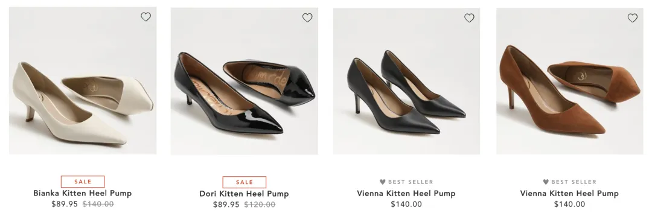Click the Best Seller label for the black Vienna pump
The image size is (652, 219).
point(406,182)
